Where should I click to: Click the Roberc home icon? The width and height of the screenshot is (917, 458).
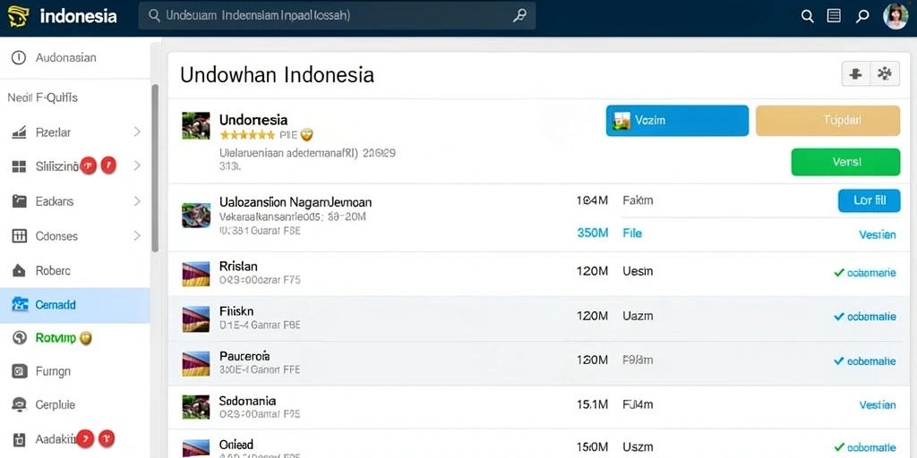(x=19, y=270)
